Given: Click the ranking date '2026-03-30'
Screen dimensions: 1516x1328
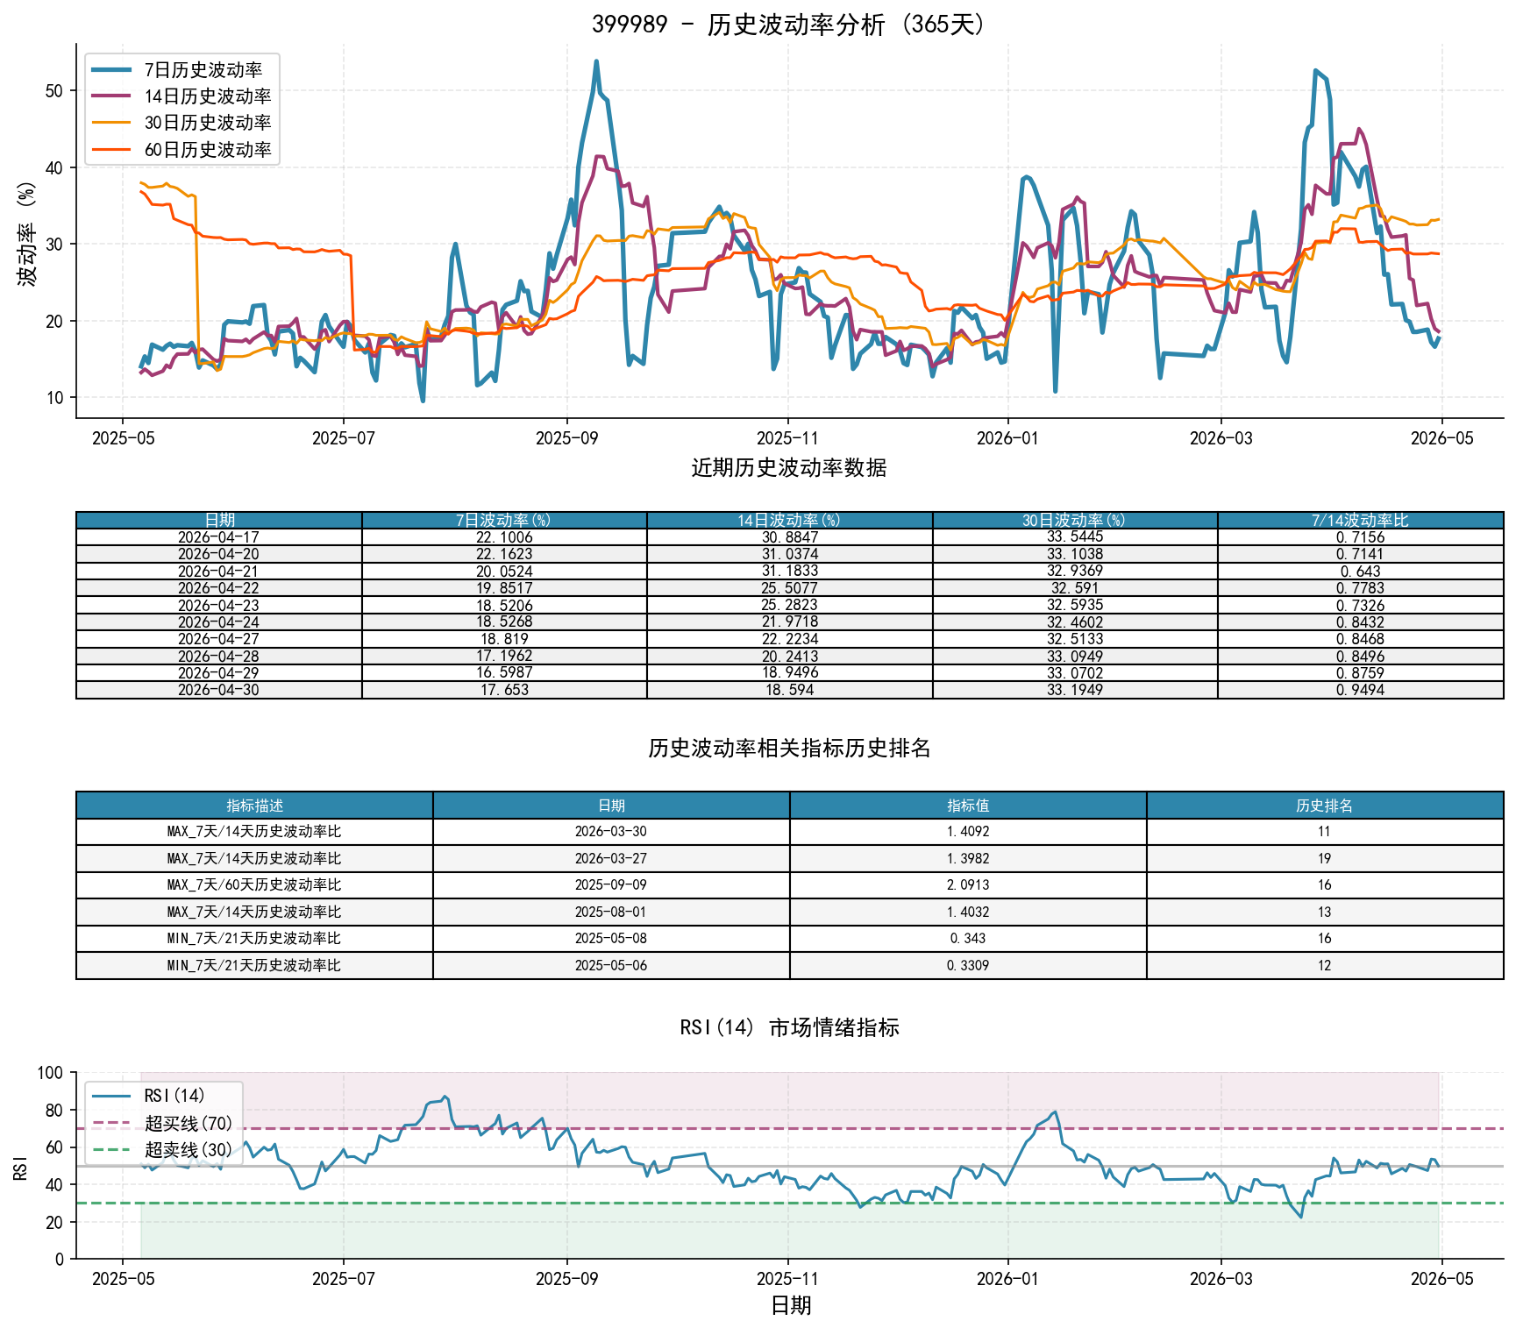Looking at the screenshot, I should coord(611,832).
